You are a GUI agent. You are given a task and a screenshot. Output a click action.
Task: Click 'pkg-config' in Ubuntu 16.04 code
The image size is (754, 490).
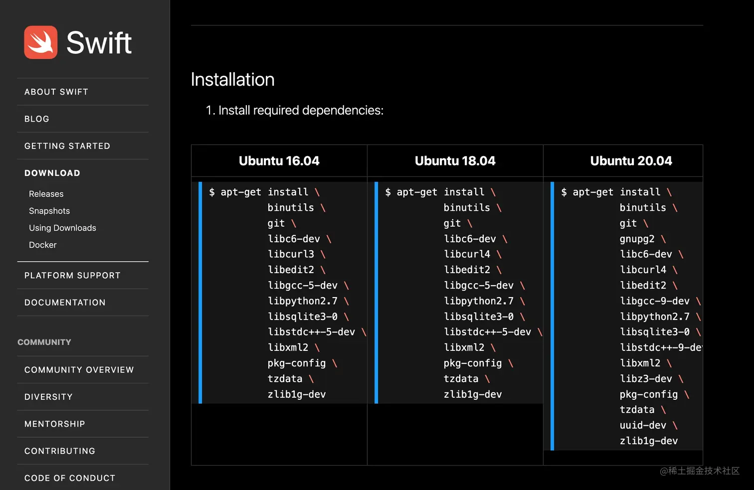tap(297, 363)
